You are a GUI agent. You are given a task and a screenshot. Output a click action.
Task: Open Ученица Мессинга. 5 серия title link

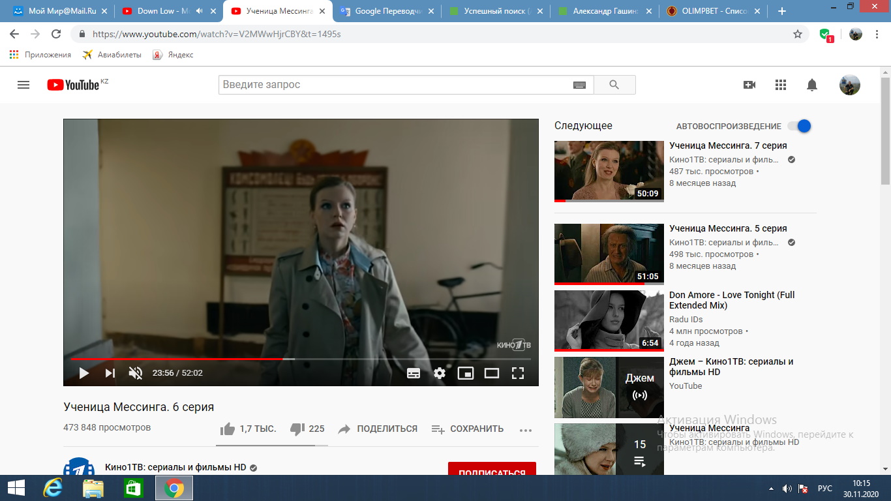point(728,228)
